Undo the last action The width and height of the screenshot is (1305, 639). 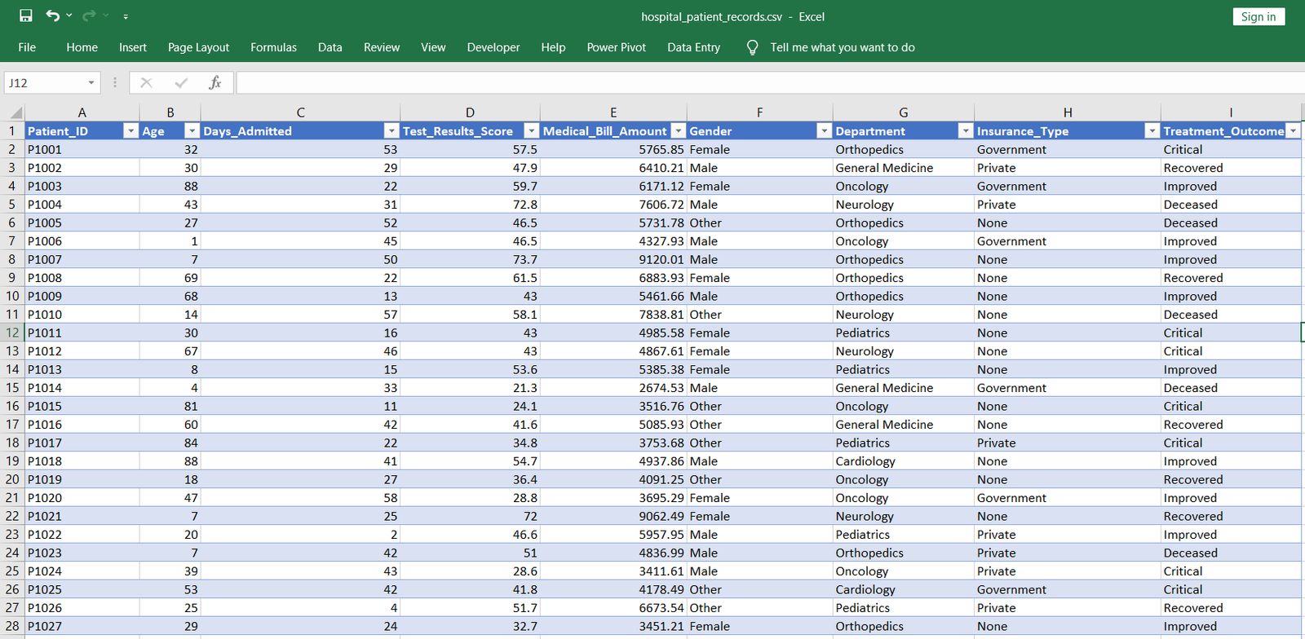point(53,16)
